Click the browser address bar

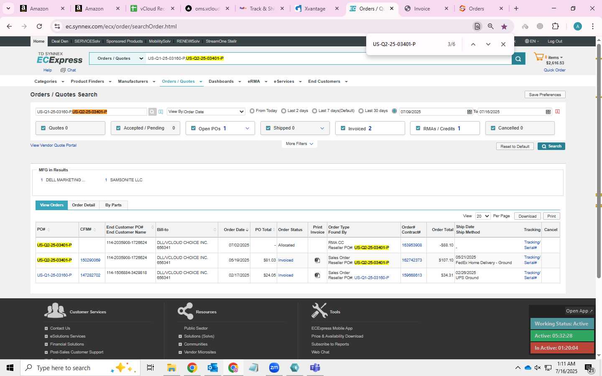coord(263,26)
